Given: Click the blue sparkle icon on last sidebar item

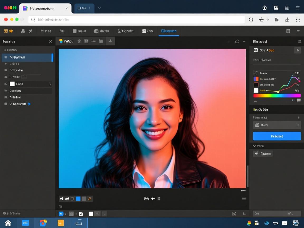Looking at the screenshot, I should click(29, 104).
